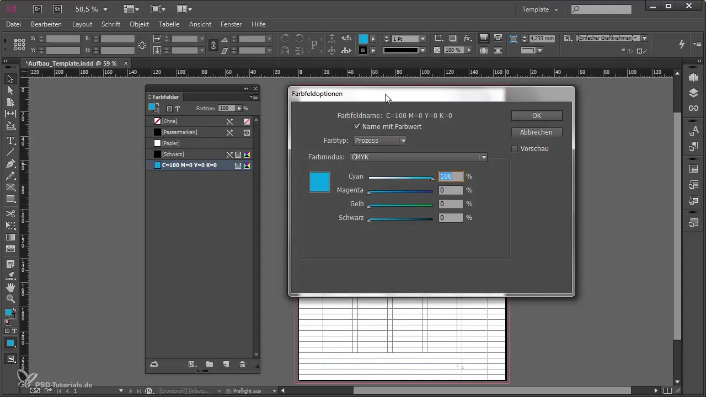This screenshot has height=397, width=706.
Task: Select the Type tool
Action: pos(10,141)
